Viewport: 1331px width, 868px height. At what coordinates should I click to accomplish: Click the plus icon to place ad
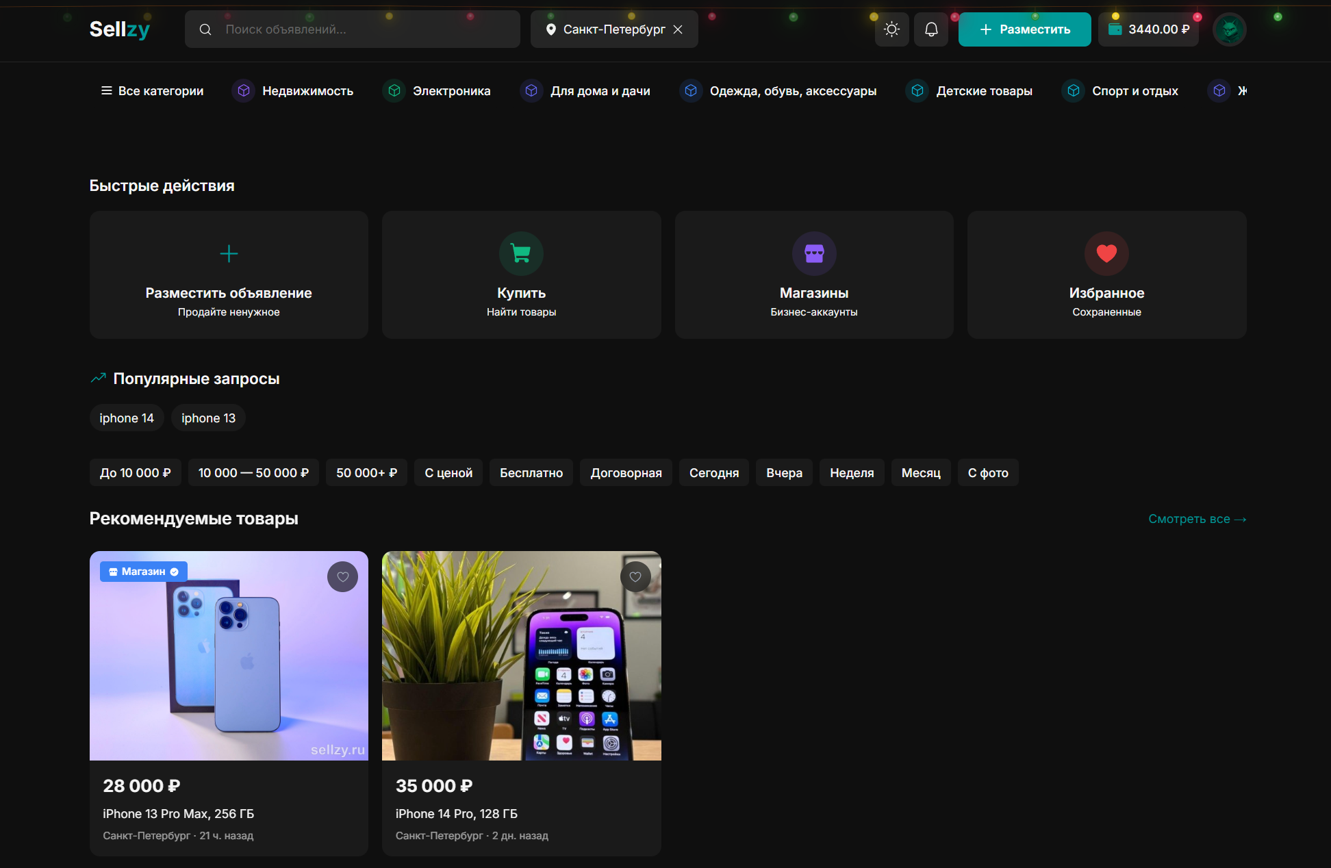(x=229, y=254)
